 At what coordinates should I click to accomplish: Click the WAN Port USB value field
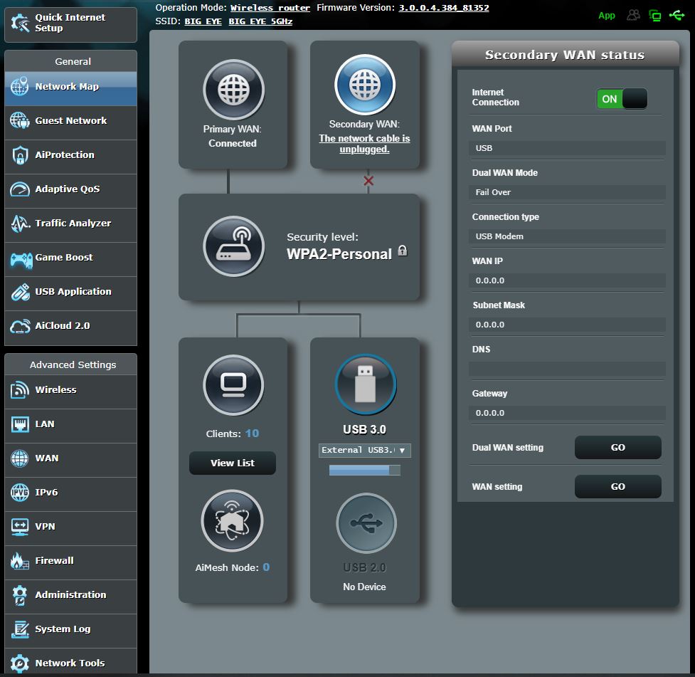click(567, 148)
